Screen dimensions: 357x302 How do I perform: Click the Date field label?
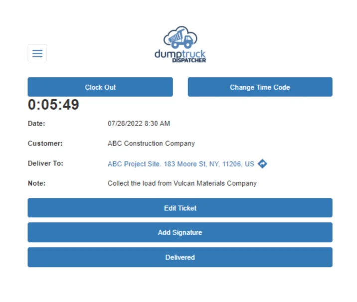pos(36,124)
